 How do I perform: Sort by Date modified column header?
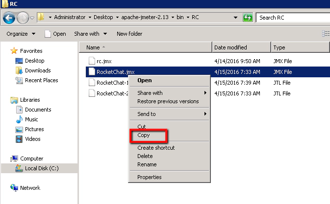click(241, 47)
